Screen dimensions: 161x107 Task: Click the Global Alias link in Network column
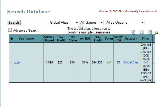tap(131, 63)
